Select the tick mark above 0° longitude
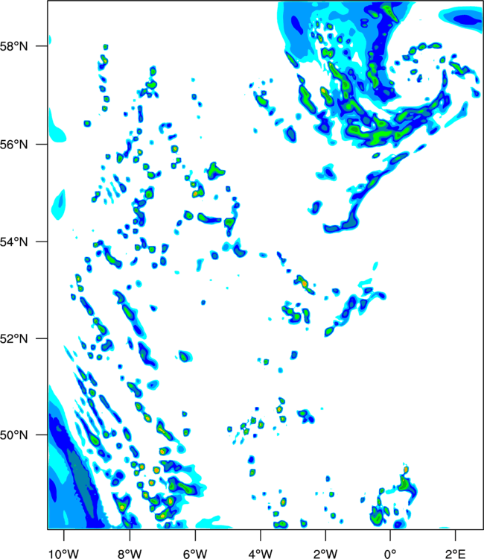Viewport: 484px width, 559px height. [x=390, y=535]
